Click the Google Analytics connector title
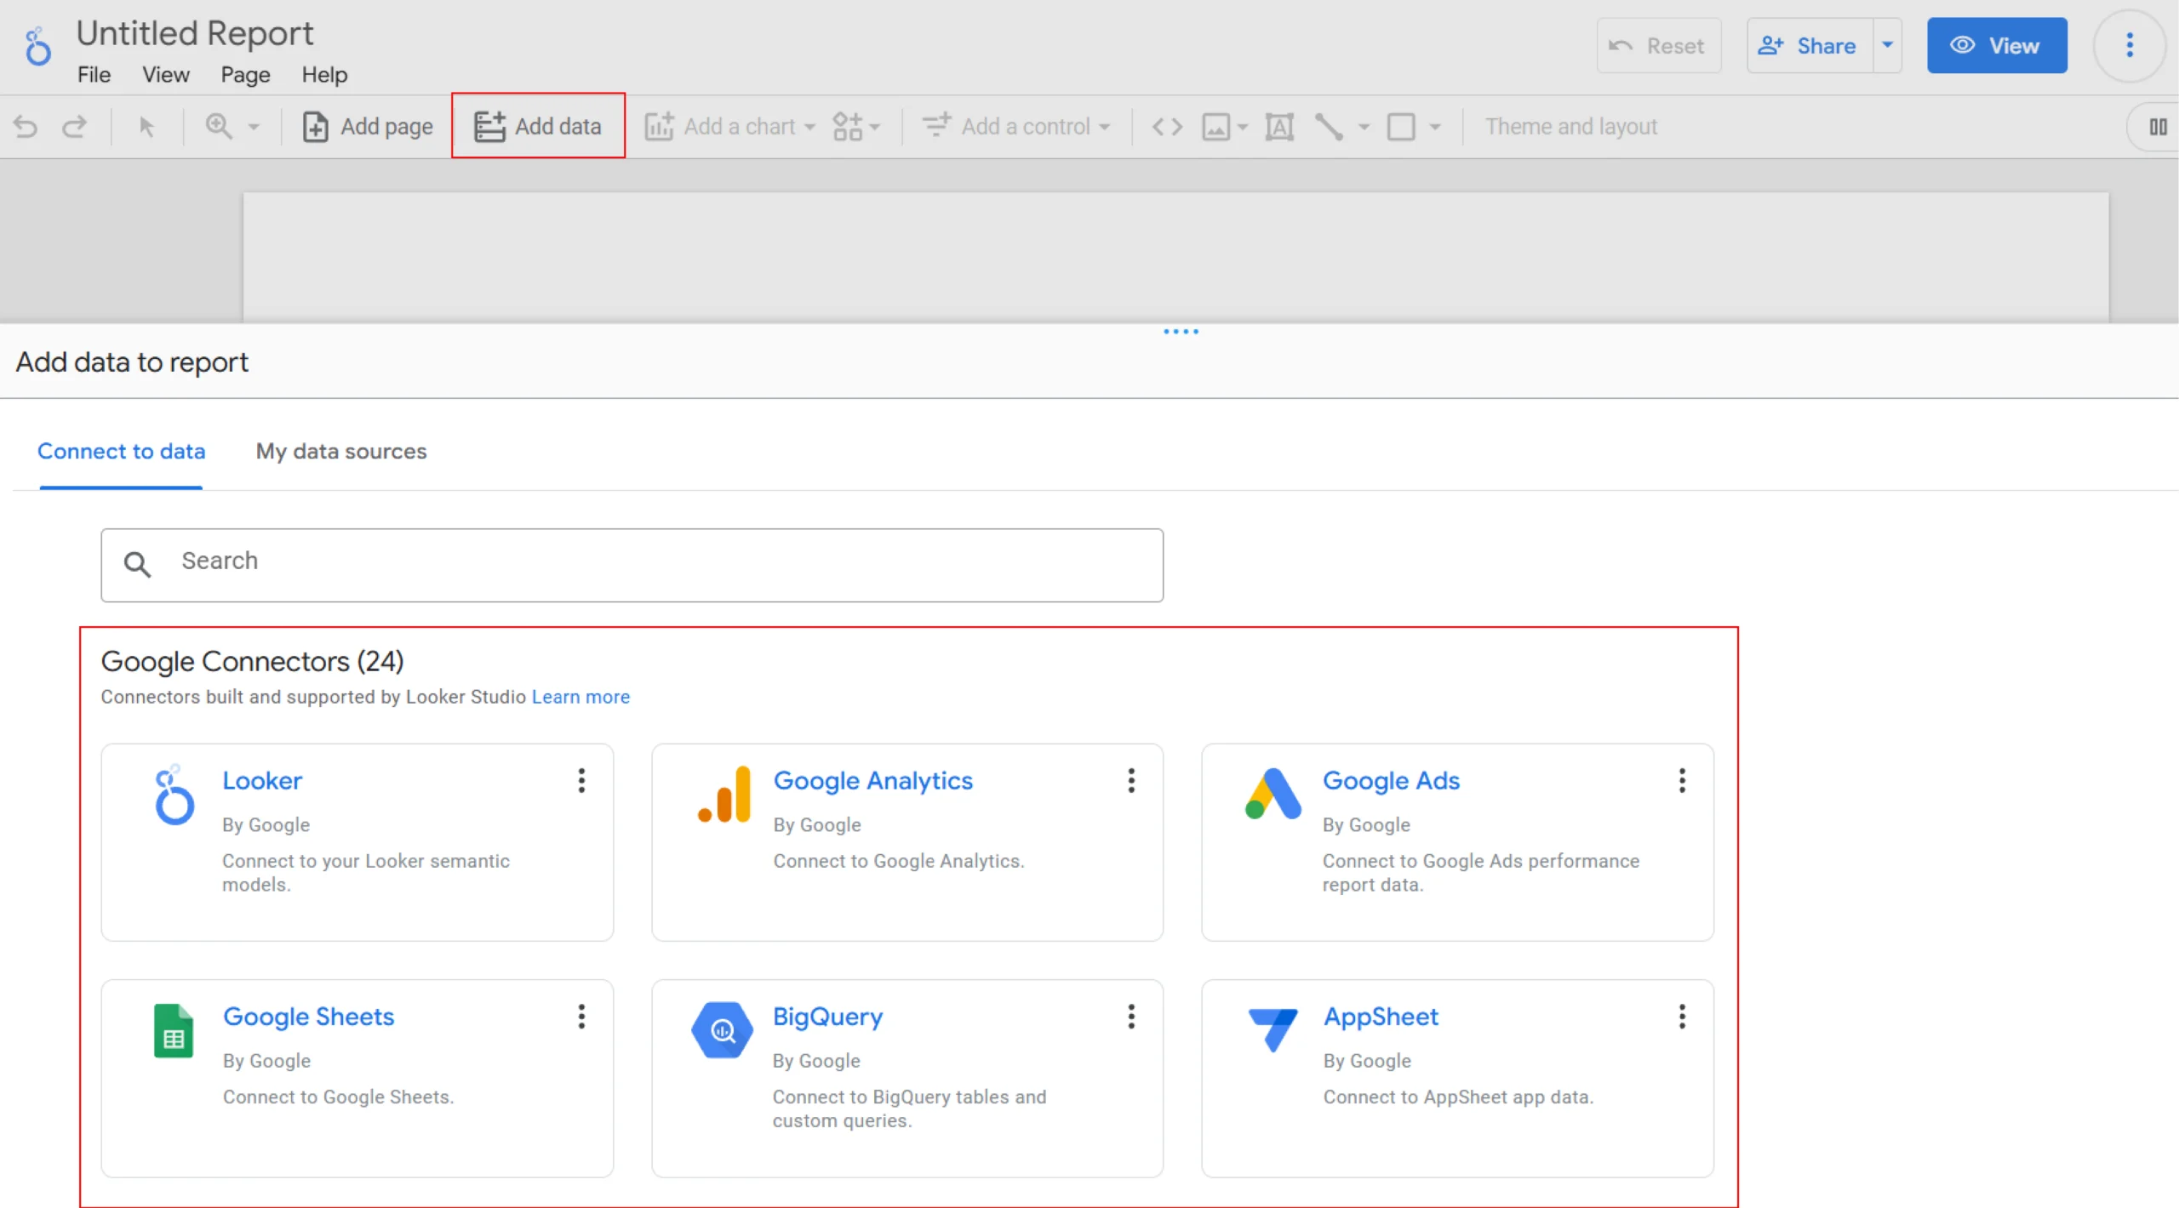This screenshot has height=1208, width=2179. pyautogui.click(x=872, y=781)
